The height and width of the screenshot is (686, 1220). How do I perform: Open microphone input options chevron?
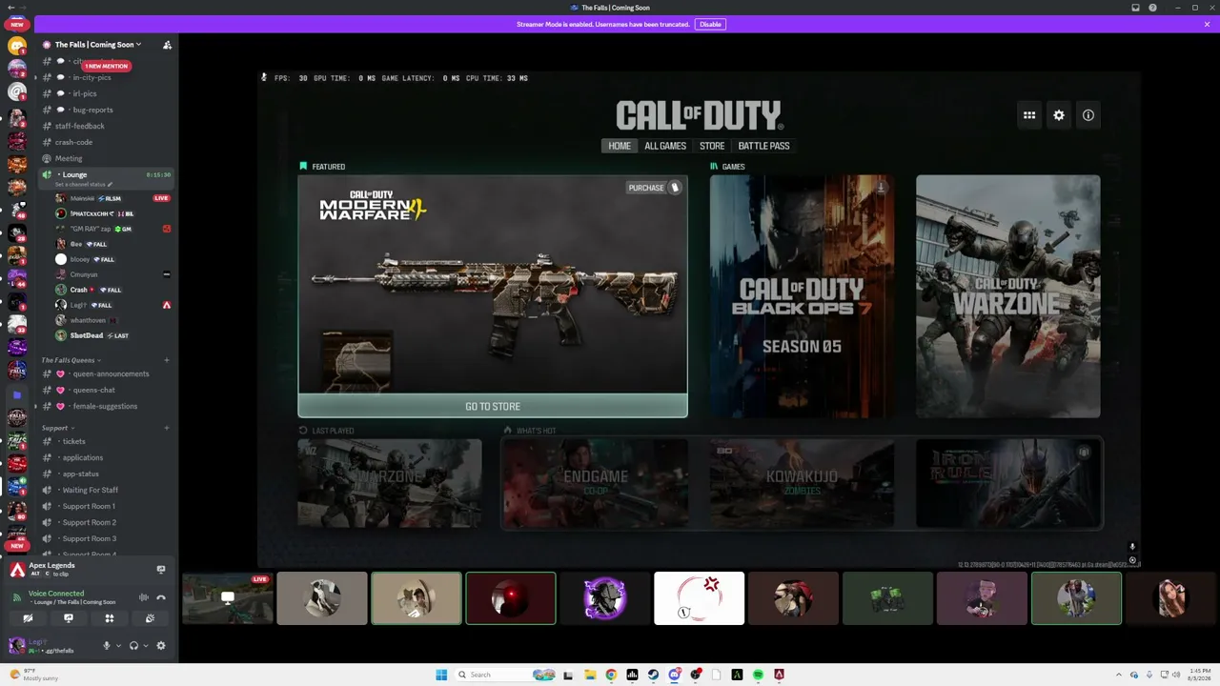pyautogui.click(x=118, y=646)
